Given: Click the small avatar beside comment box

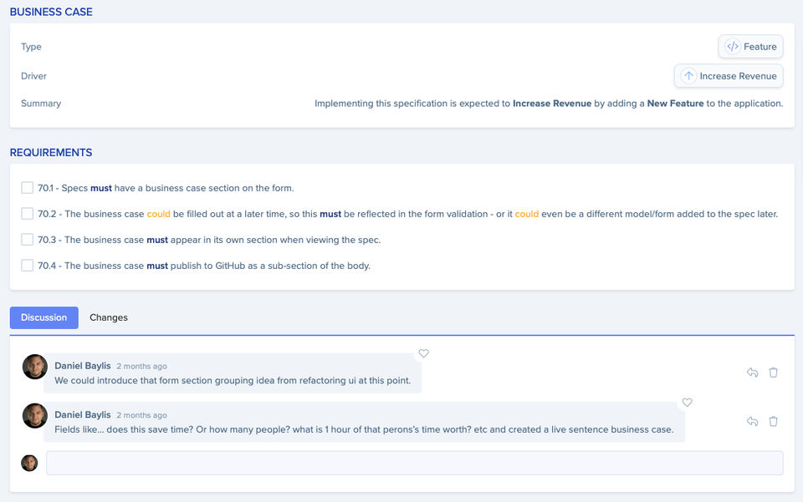Looking at the screenshot, I should [x=29, y=463].
